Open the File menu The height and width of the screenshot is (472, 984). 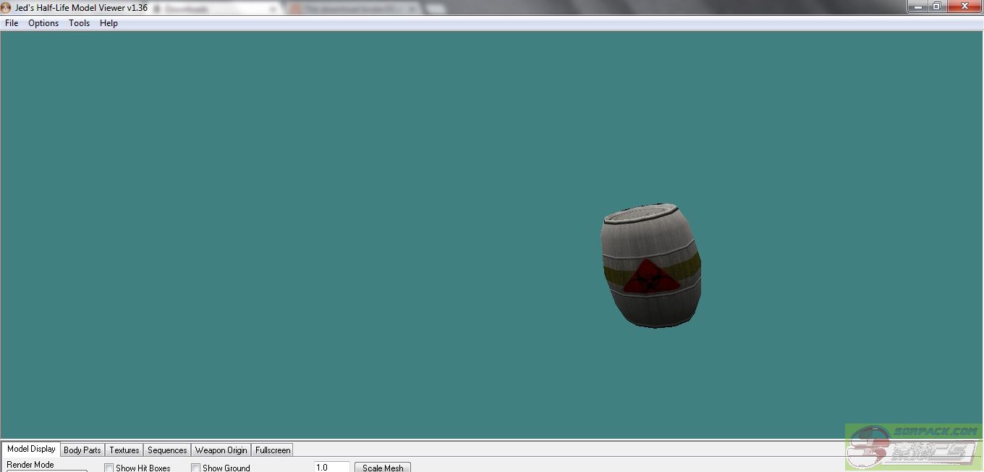click(x=12, y=23)
